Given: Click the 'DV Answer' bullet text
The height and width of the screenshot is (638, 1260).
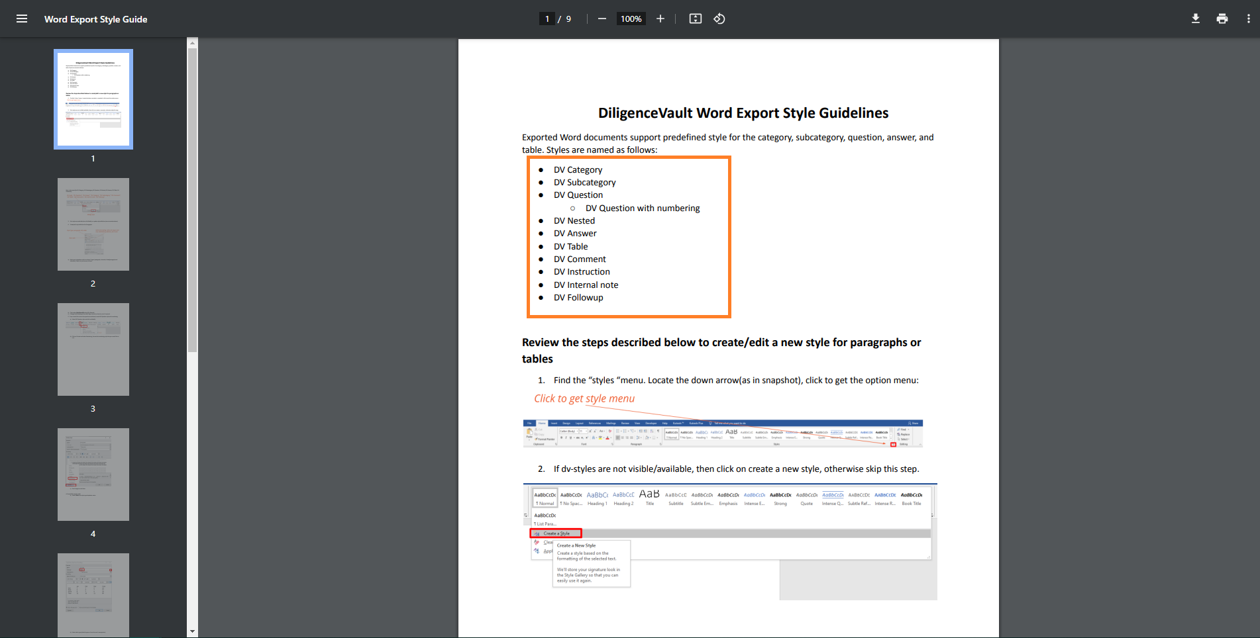Looking at the screenshot, I should (x=575, y=234).
